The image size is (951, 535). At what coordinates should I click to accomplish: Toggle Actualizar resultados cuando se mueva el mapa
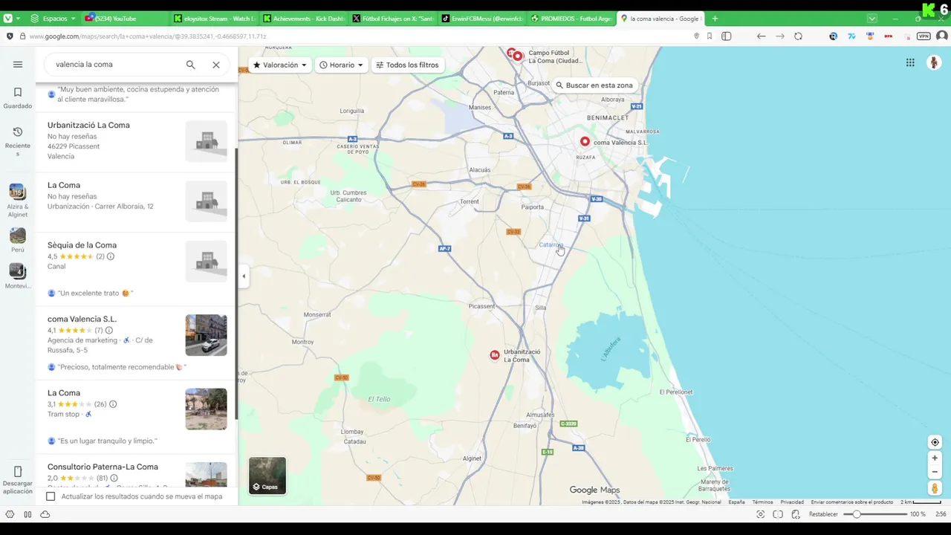click(51, 496)
